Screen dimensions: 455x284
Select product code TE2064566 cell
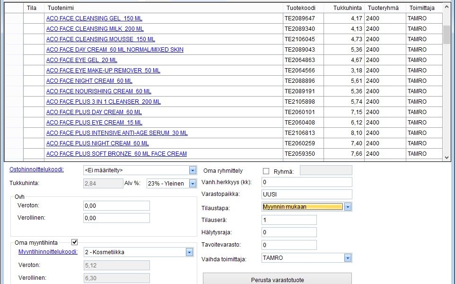pos(303,71)
